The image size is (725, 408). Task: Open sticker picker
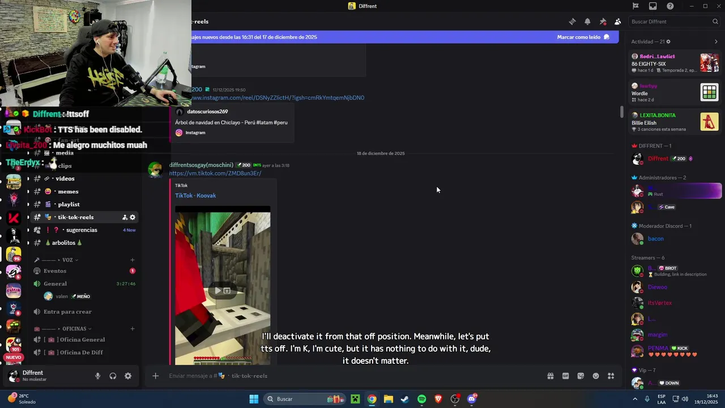click(x=581, y=376)
